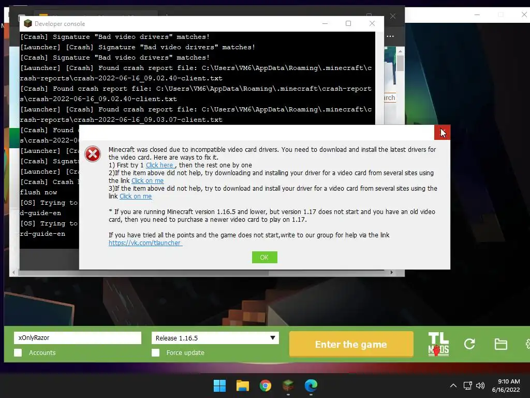Enable the Force update checkbox
This screenshot has height=398, width=530.
click(x=155, y=352)
